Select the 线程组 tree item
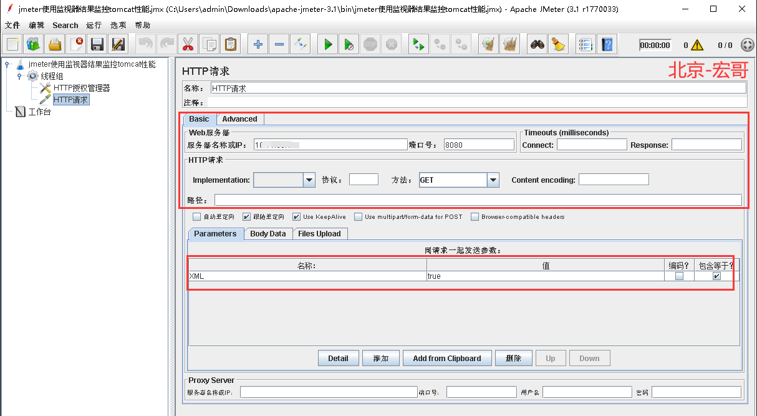757x416 pixels. coord(52,76)
